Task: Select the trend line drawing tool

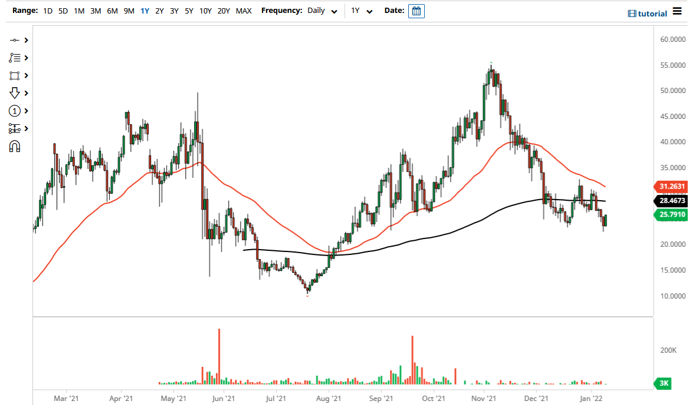Action: pos(15,40)
